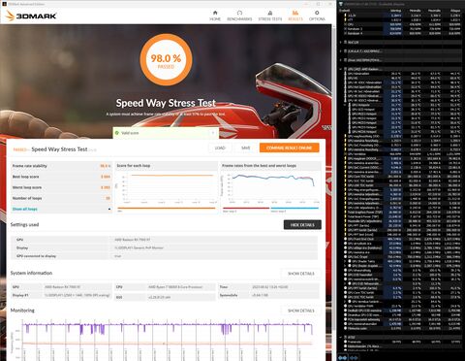The height and width of the screenshot is (361, 465).
Task: Collapse the RTSS group in HWiNFO
Action: click(341, 337)
